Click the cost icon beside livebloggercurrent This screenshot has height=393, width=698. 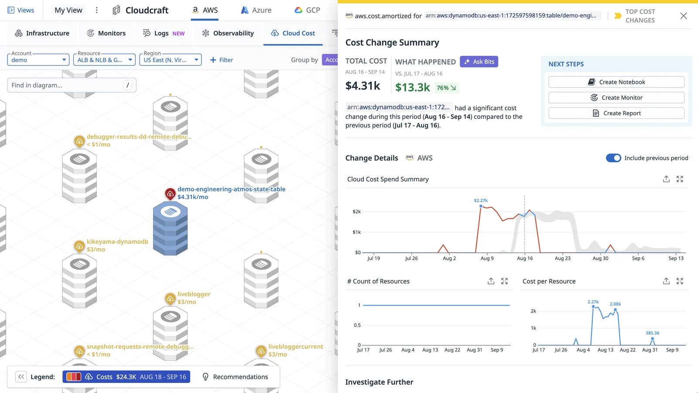tap(261, 351)
